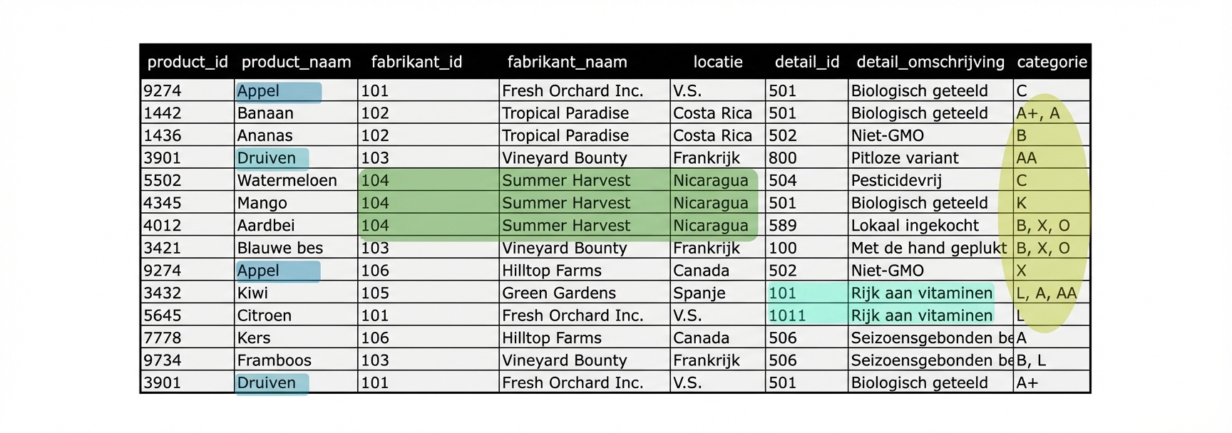Select the category cell reading L, A, AA
The image size is (1232, 433).
(1046, 293)
